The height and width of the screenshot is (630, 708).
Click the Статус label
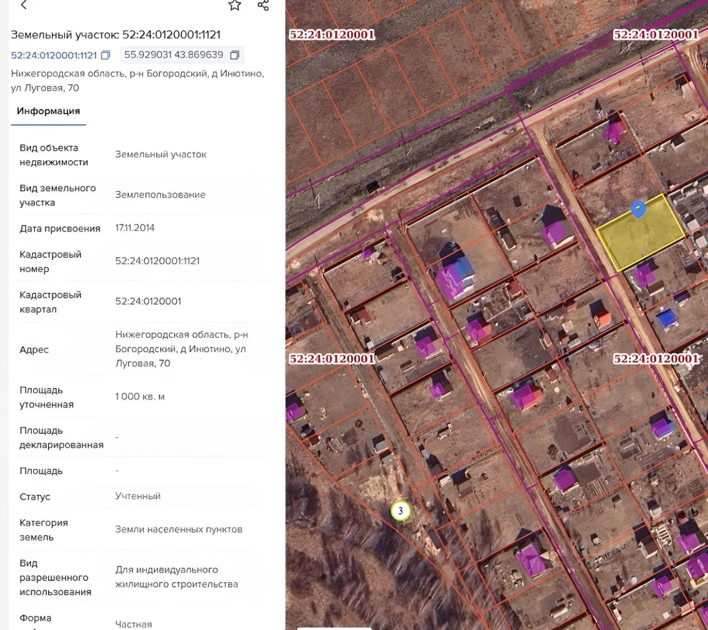pyautogui.click(x=35, y=497)
